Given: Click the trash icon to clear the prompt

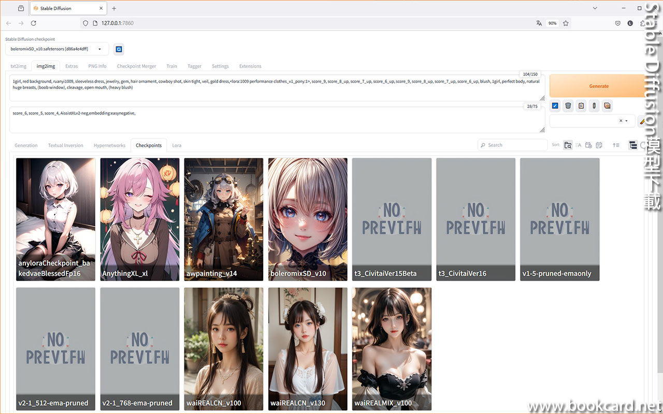Looking at the screenshot, I should click(568, 106).
